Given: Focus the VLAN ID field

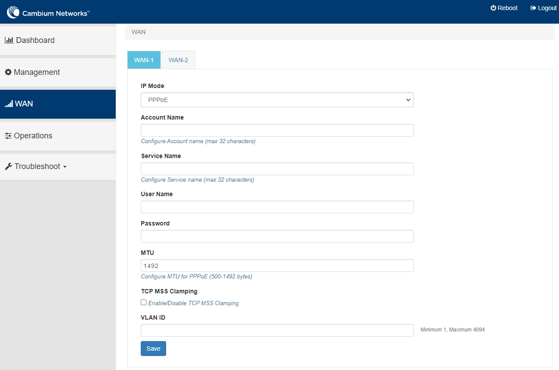Looking at the screenshot, I should (x=277, y=331).
